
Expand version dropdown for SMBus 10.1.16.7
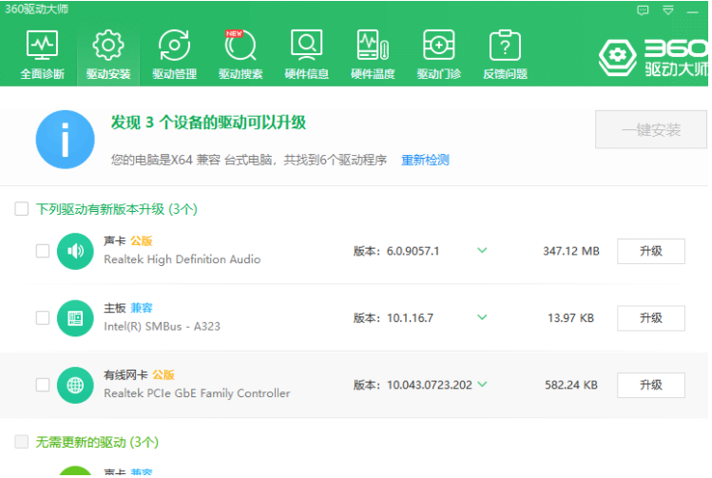(x=482, y=317)
